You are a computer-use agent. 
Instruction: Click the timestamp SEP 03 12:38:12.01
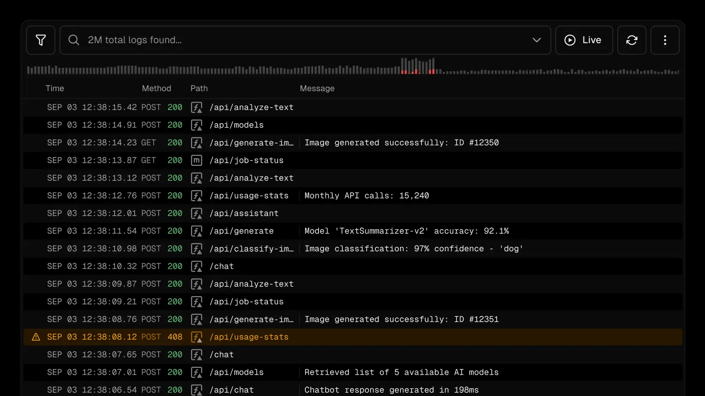click(x=92, y=213)
